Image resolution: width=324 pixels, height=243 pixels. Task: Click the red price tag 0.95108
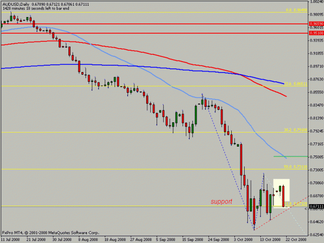coord(316,33)
